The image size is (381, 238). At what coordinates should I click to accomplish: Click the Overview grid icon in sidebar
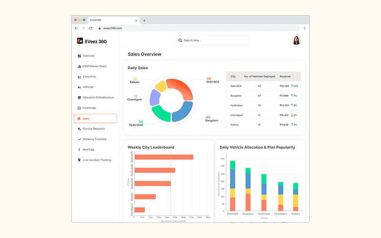79,56
